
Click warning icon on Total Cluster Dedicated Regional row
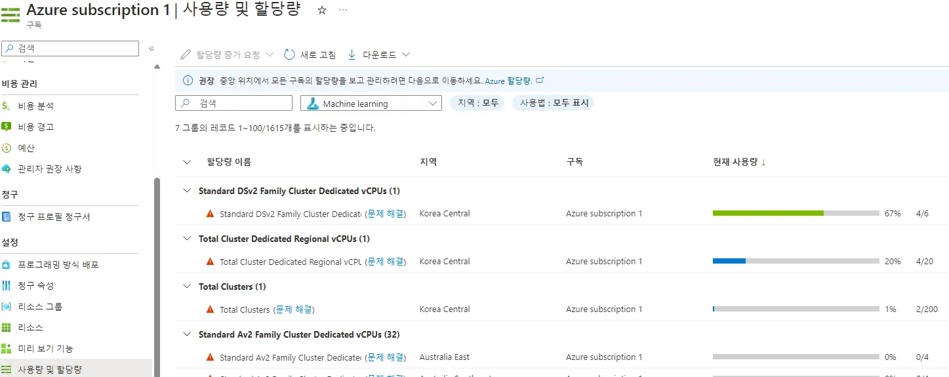(210, 262)
